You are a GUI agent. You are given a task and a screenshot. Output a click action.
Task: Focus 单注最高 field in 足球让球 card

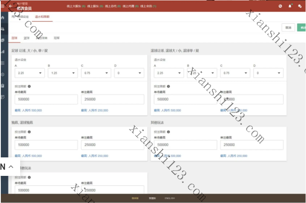[x=112, y=99]
